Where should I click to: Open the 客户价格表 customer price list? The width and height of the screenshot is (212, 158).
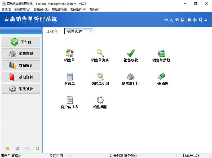pyautogui.click(x=70, y=101)
